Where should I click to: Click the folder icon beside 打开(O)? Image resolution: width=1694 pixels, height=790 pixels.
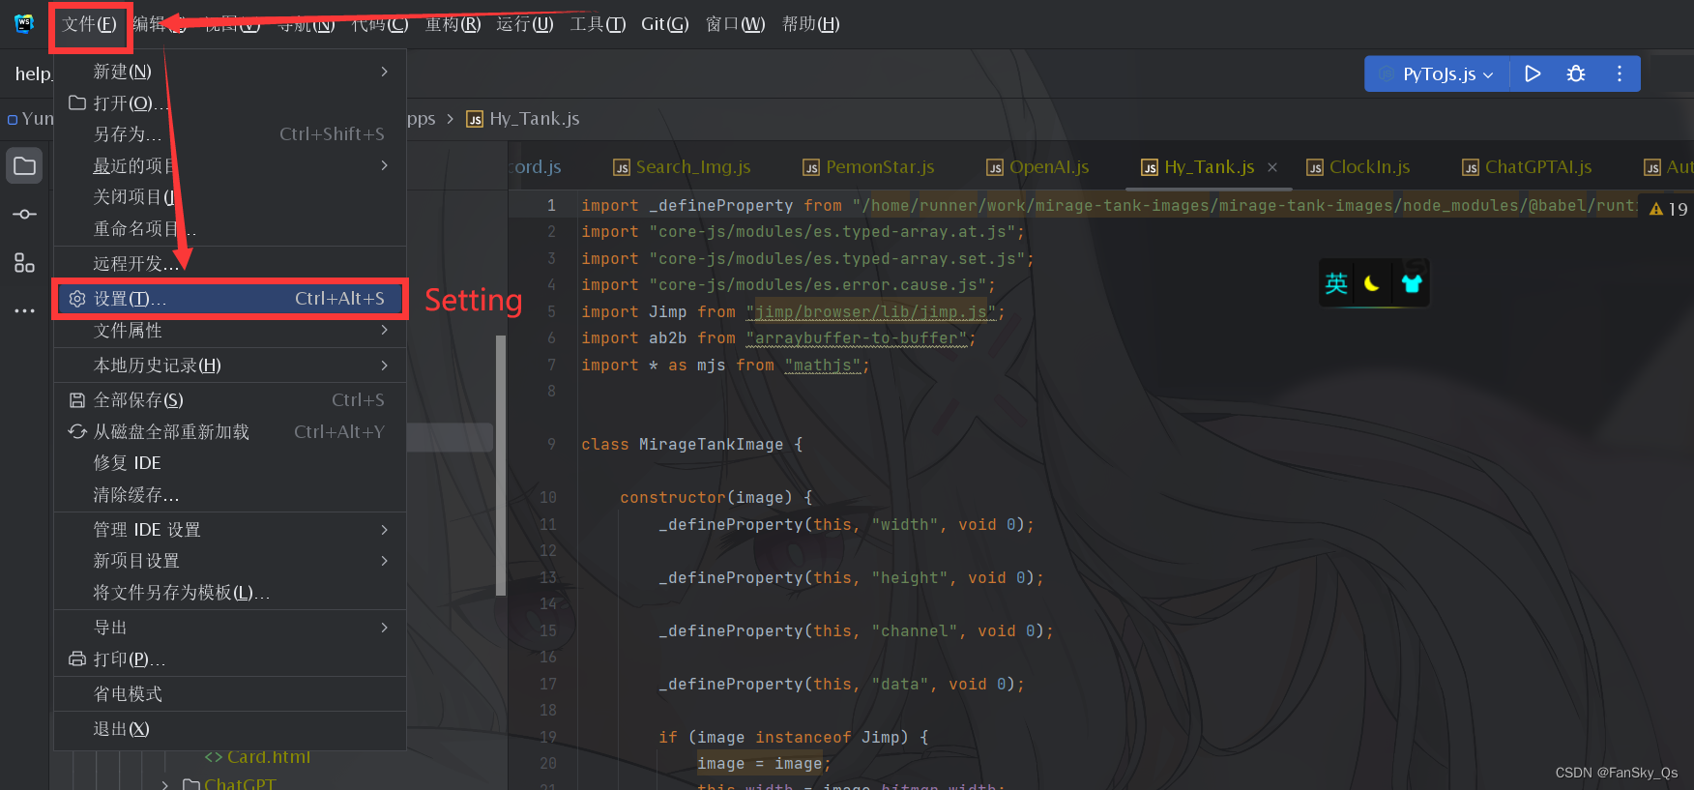[77, 102]
